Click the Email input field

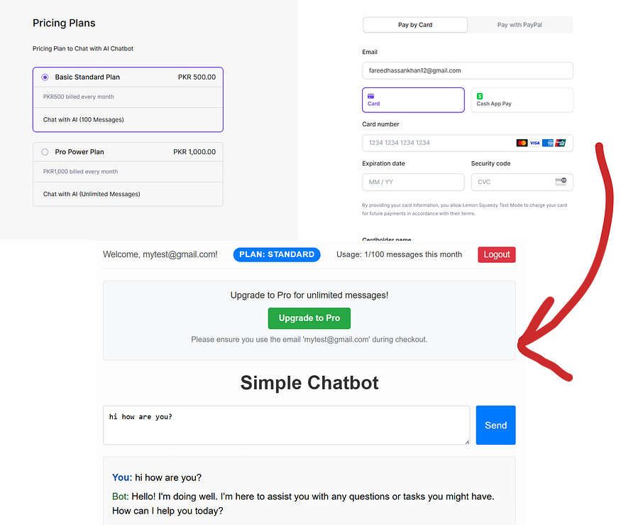(467, 70)
